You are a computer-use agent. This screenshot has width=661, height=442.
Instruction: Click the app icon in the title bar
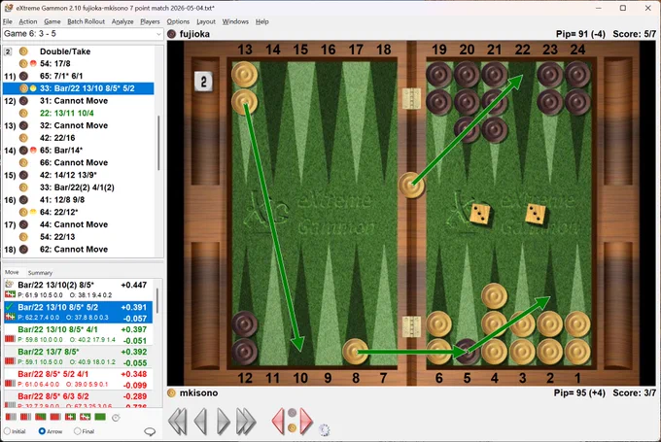(x=9, y=8)
